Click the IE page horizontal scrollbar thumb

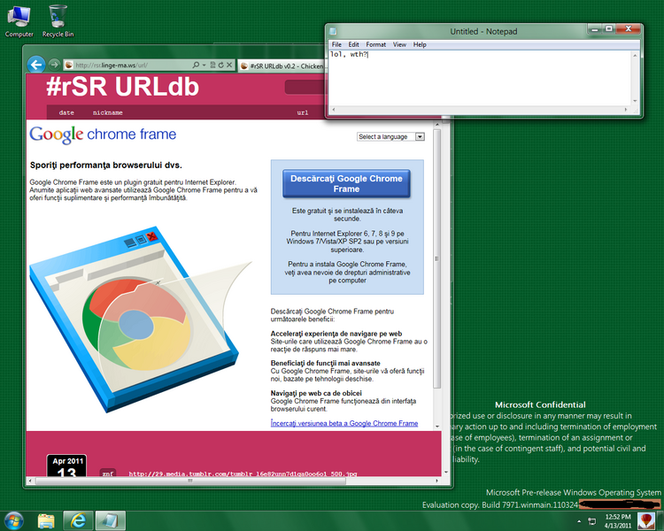(x=190, y=481)
